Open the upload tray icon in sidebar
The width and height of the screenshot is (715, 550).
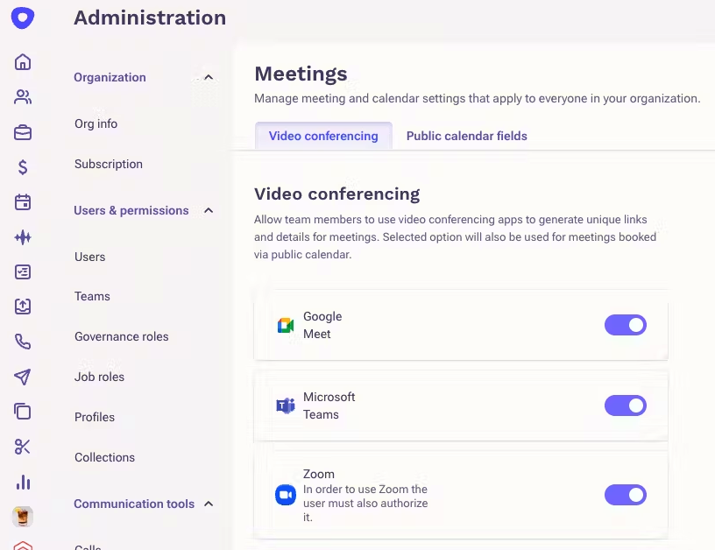23,307
